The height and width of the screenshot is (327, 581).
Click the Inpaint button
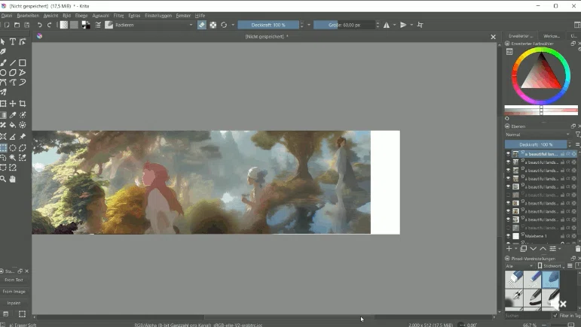click(14, 303)
